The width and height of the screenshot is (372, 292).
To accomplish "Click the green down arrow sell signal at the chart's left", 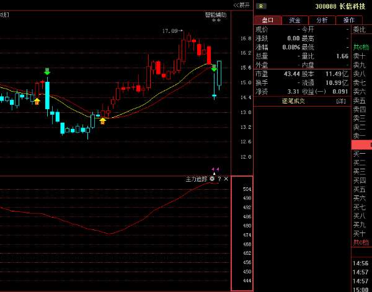I will [x=47, y=72].
